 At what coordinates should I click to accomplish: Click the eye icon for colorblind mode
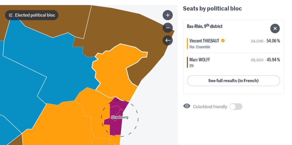(187, 106)
